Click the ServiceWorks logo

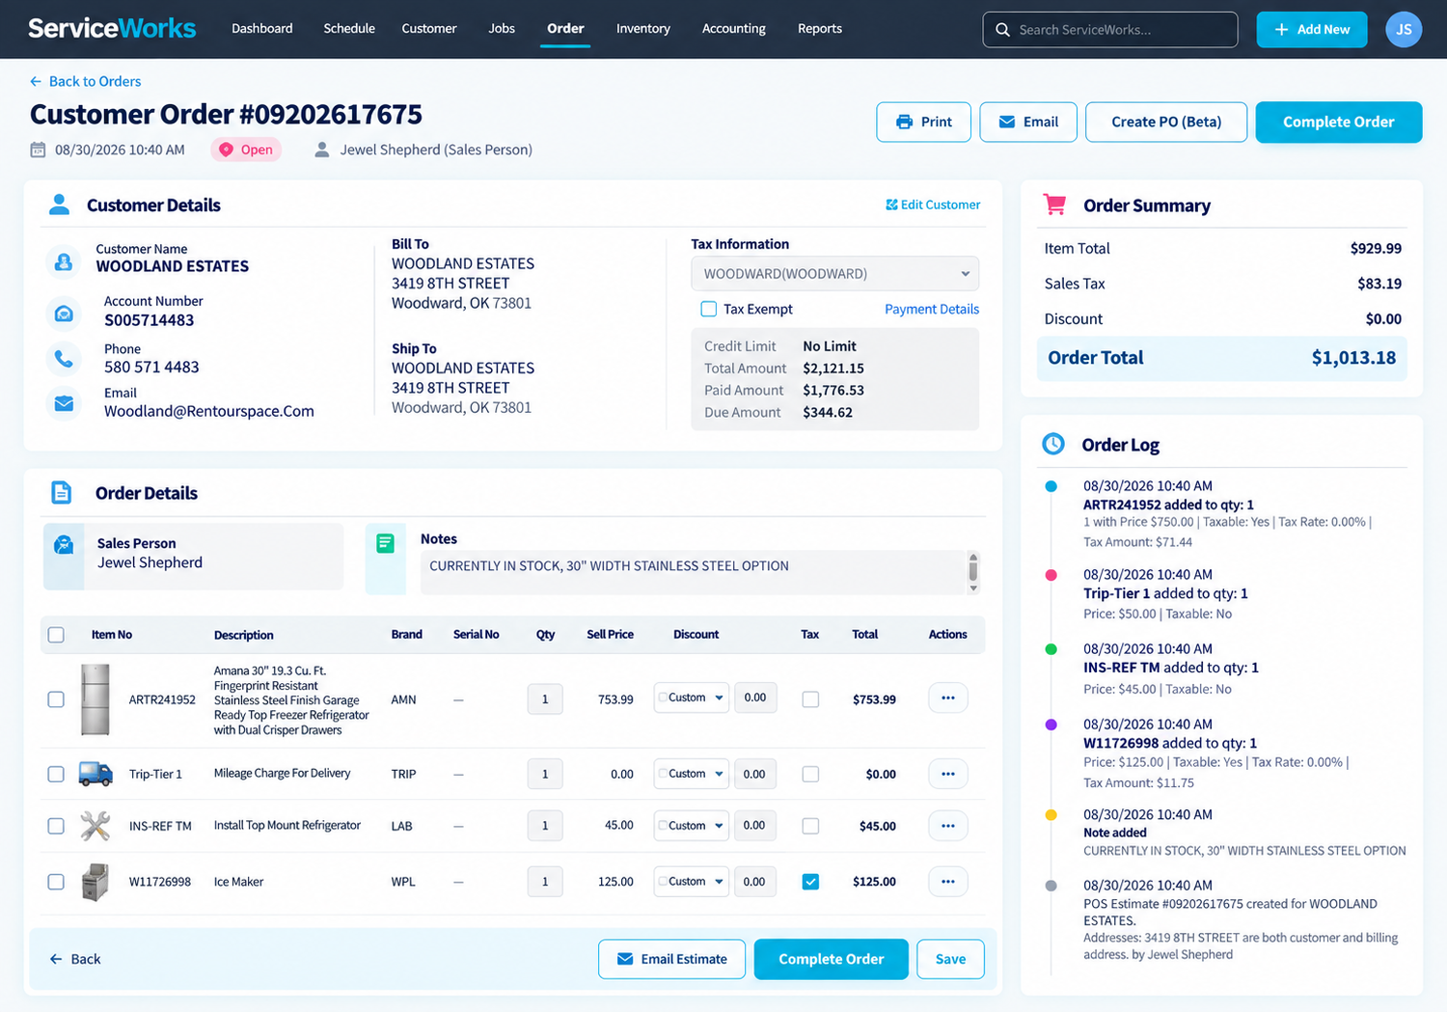112,28
